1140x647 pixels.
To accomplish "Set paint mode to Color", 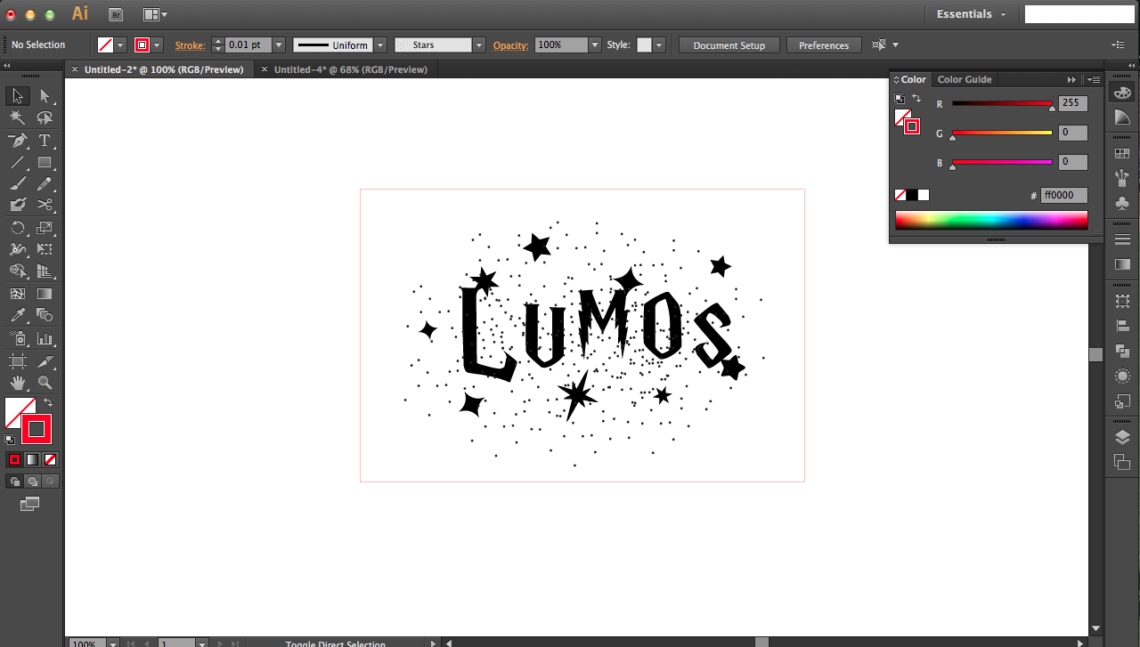I will (x=14, y=459).
